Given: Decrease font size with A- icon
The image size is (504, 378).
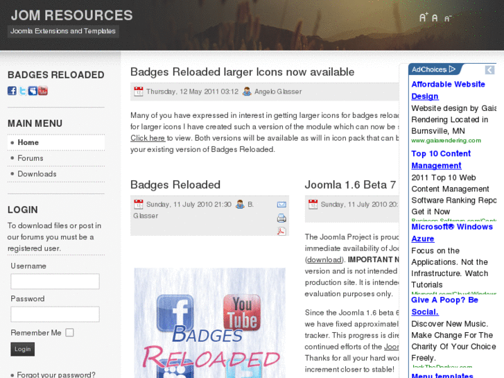Looking at the screenshot, I should (x=448, y=18).
